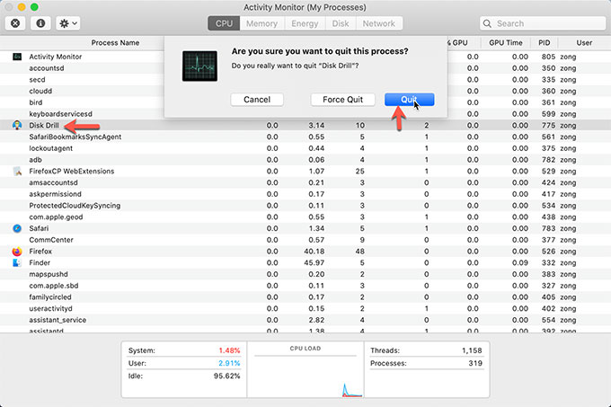
Task: Switch to the Energy tab
Action: pos(305,23)
